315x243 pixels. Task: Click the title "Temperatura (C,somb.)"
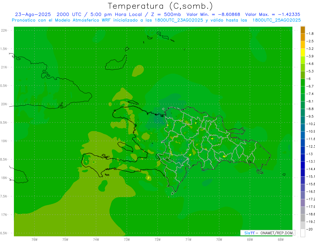160,6
